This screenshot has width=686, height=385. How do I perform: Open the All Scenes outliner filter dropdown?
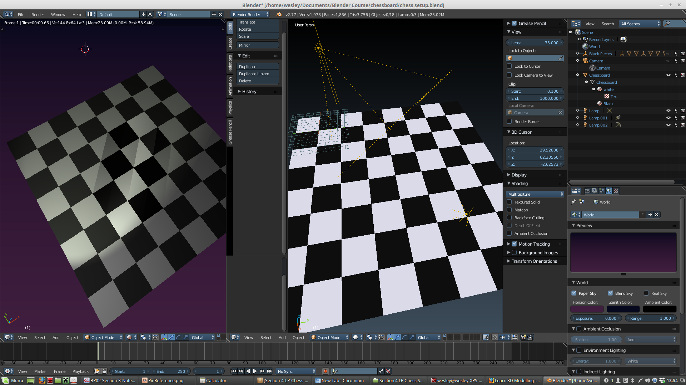tap(640, 24)
